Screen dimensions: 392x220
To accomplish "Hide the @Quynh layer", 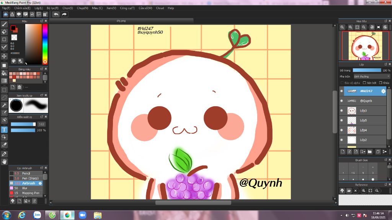I will click(x=341, y=101).
